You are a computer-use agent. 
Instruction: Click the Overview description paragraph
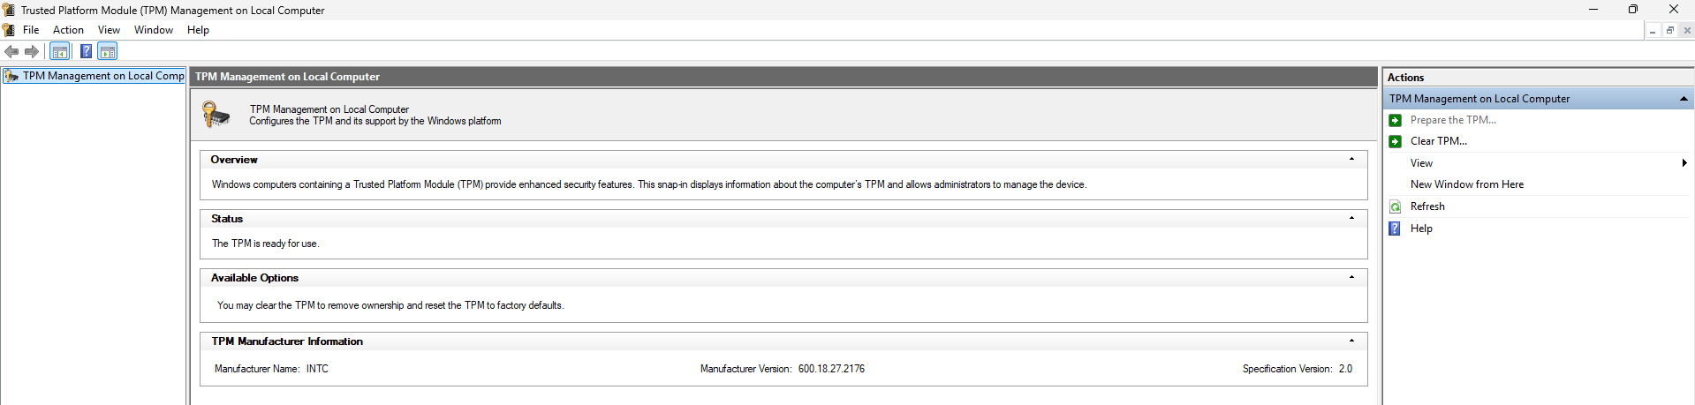point(649,184)
